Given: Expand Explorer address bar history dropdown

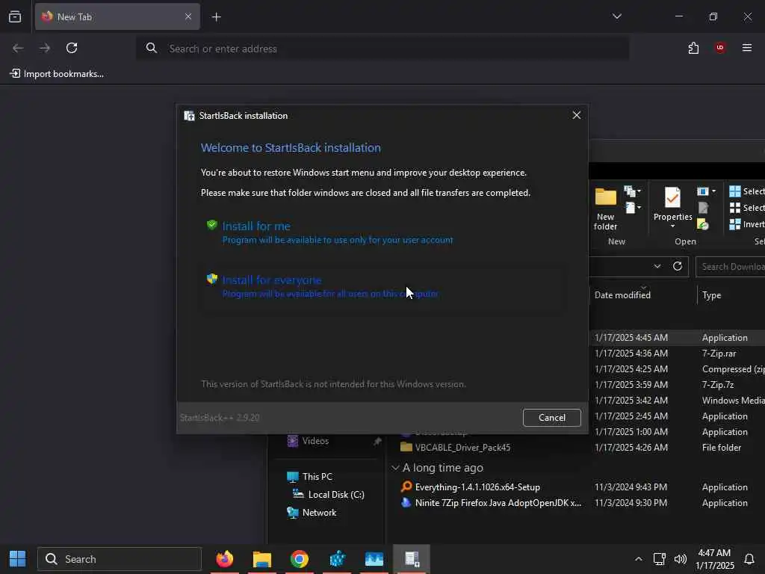Looking at the screenshot, I should click(657, 267).
